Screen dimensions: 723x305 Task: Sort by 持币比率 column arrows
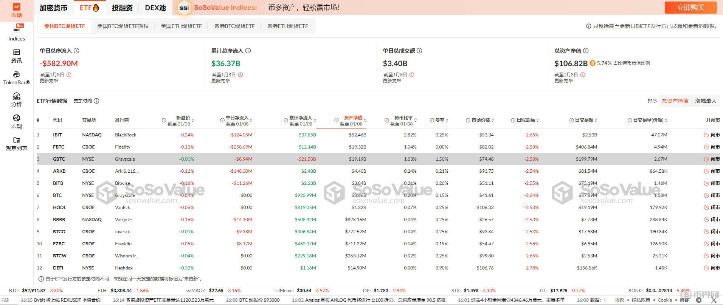click(415, 120)
